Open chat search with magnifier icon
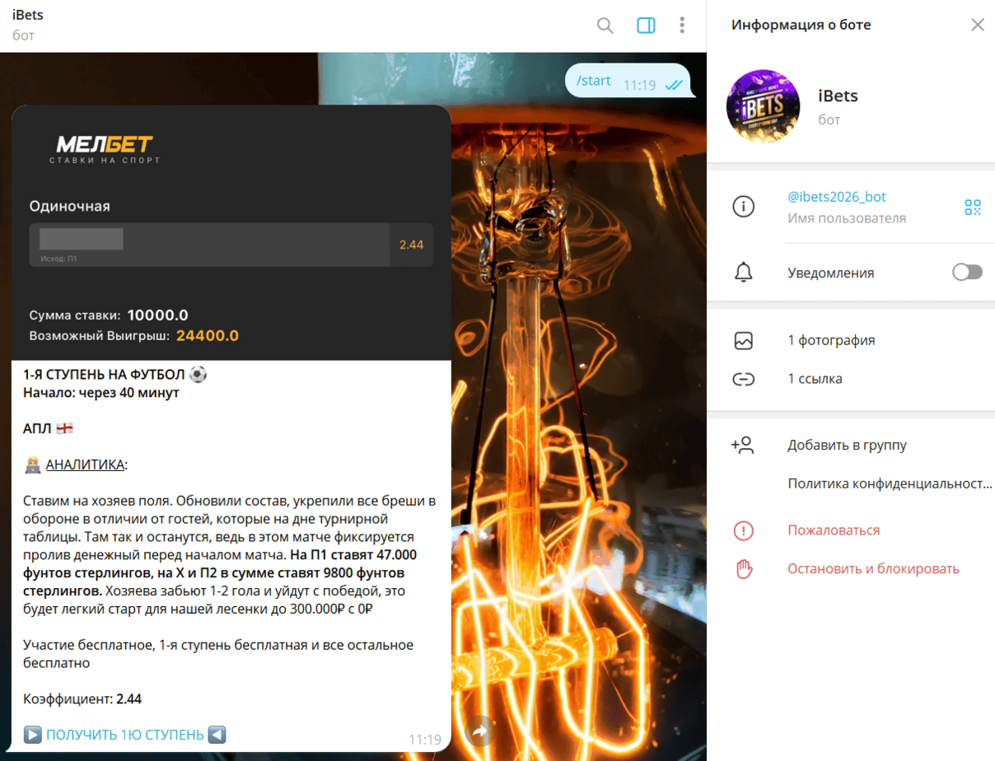The width and height of the screenshot is (995, 761). (605, 26)
